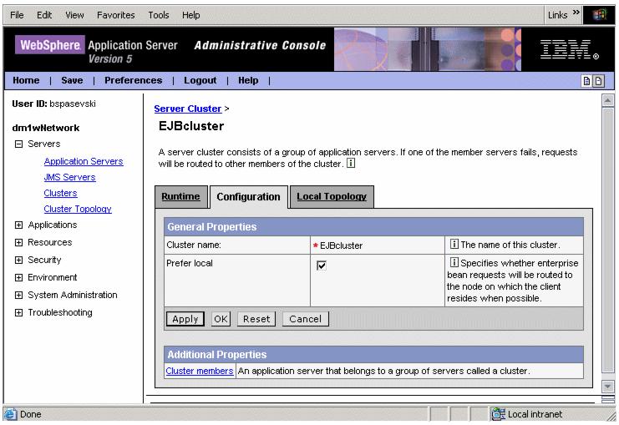Click the IBM logo in banner

pos(569,49)
